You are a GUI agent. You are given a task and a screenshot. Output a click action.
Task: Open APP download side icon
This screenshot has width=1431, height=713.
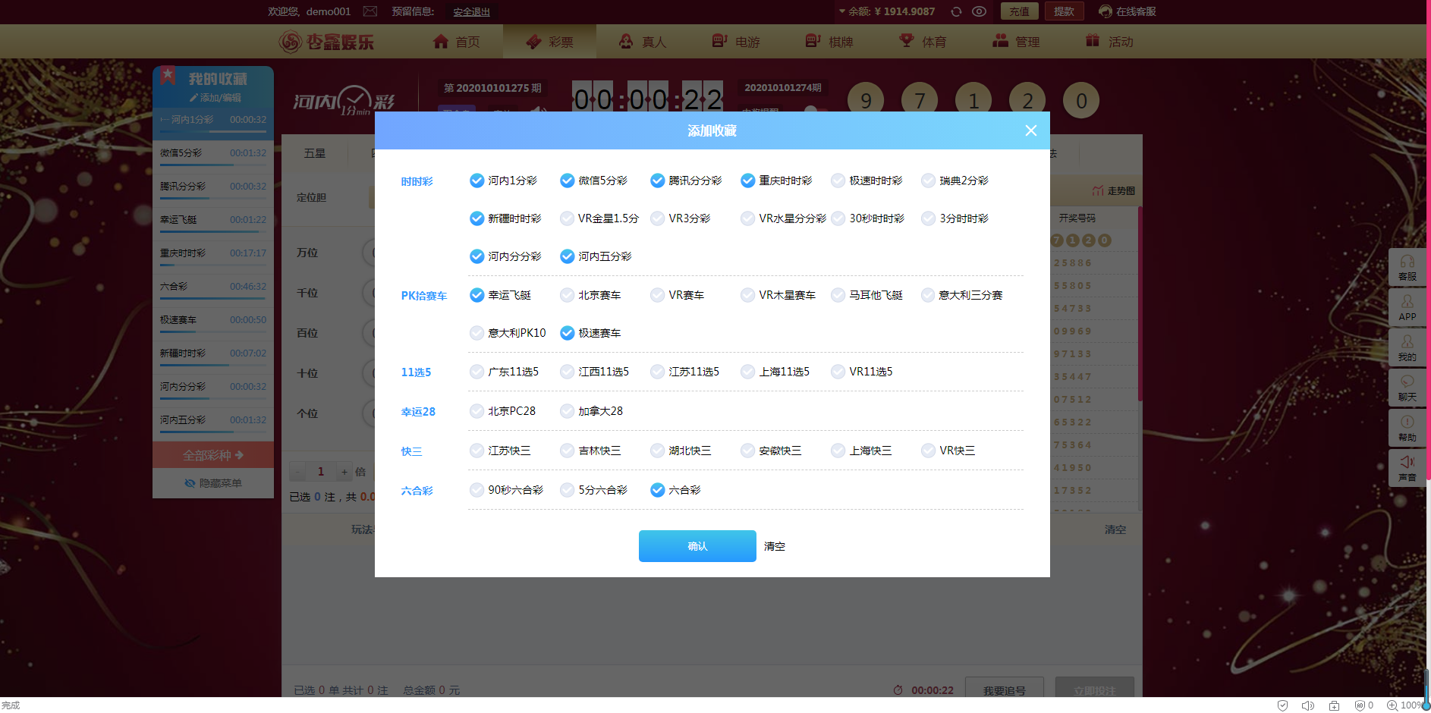1407,308
